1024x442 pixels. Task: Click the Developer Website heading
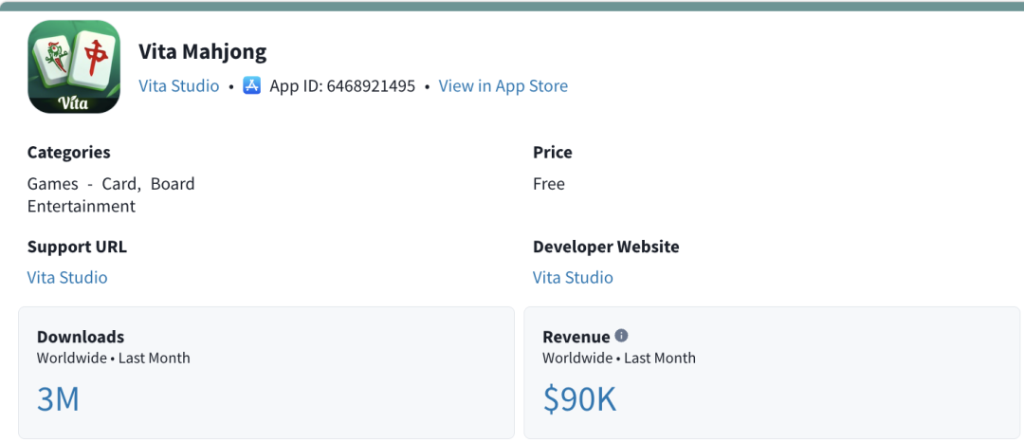[606, 247]
